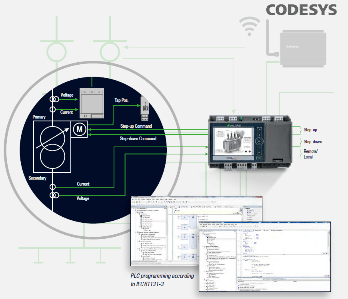Click the Tap Pos. sensor module
The image size is (348, 299).
(144, 108)
